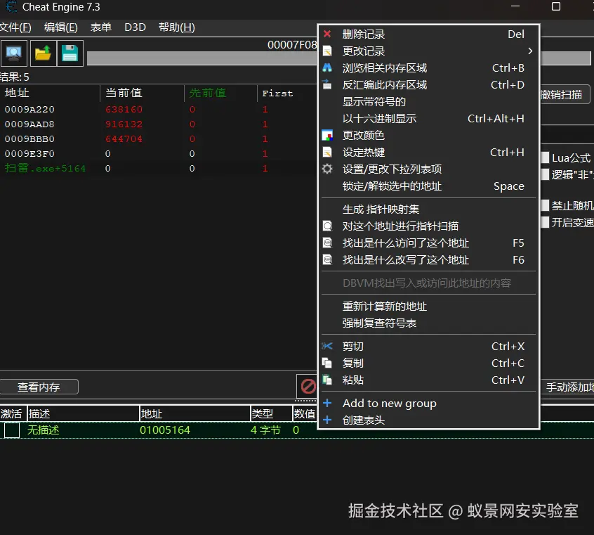Click the plus icon for Add to new group

[327, 403]
